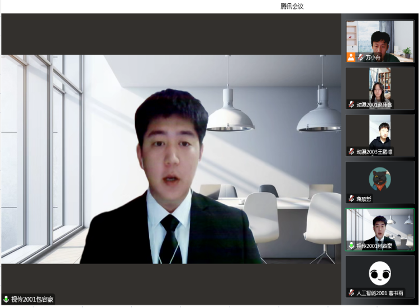Viewport: 419px width, 308px height.
Task: Click the 视传2001包容豪 name label in main view
Action: click(x=32, y=300)
